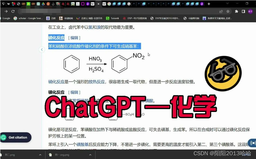Viewport: 256px width, 159px height.
Task: Open the 中国知网 bookmark
Action: 66,18
